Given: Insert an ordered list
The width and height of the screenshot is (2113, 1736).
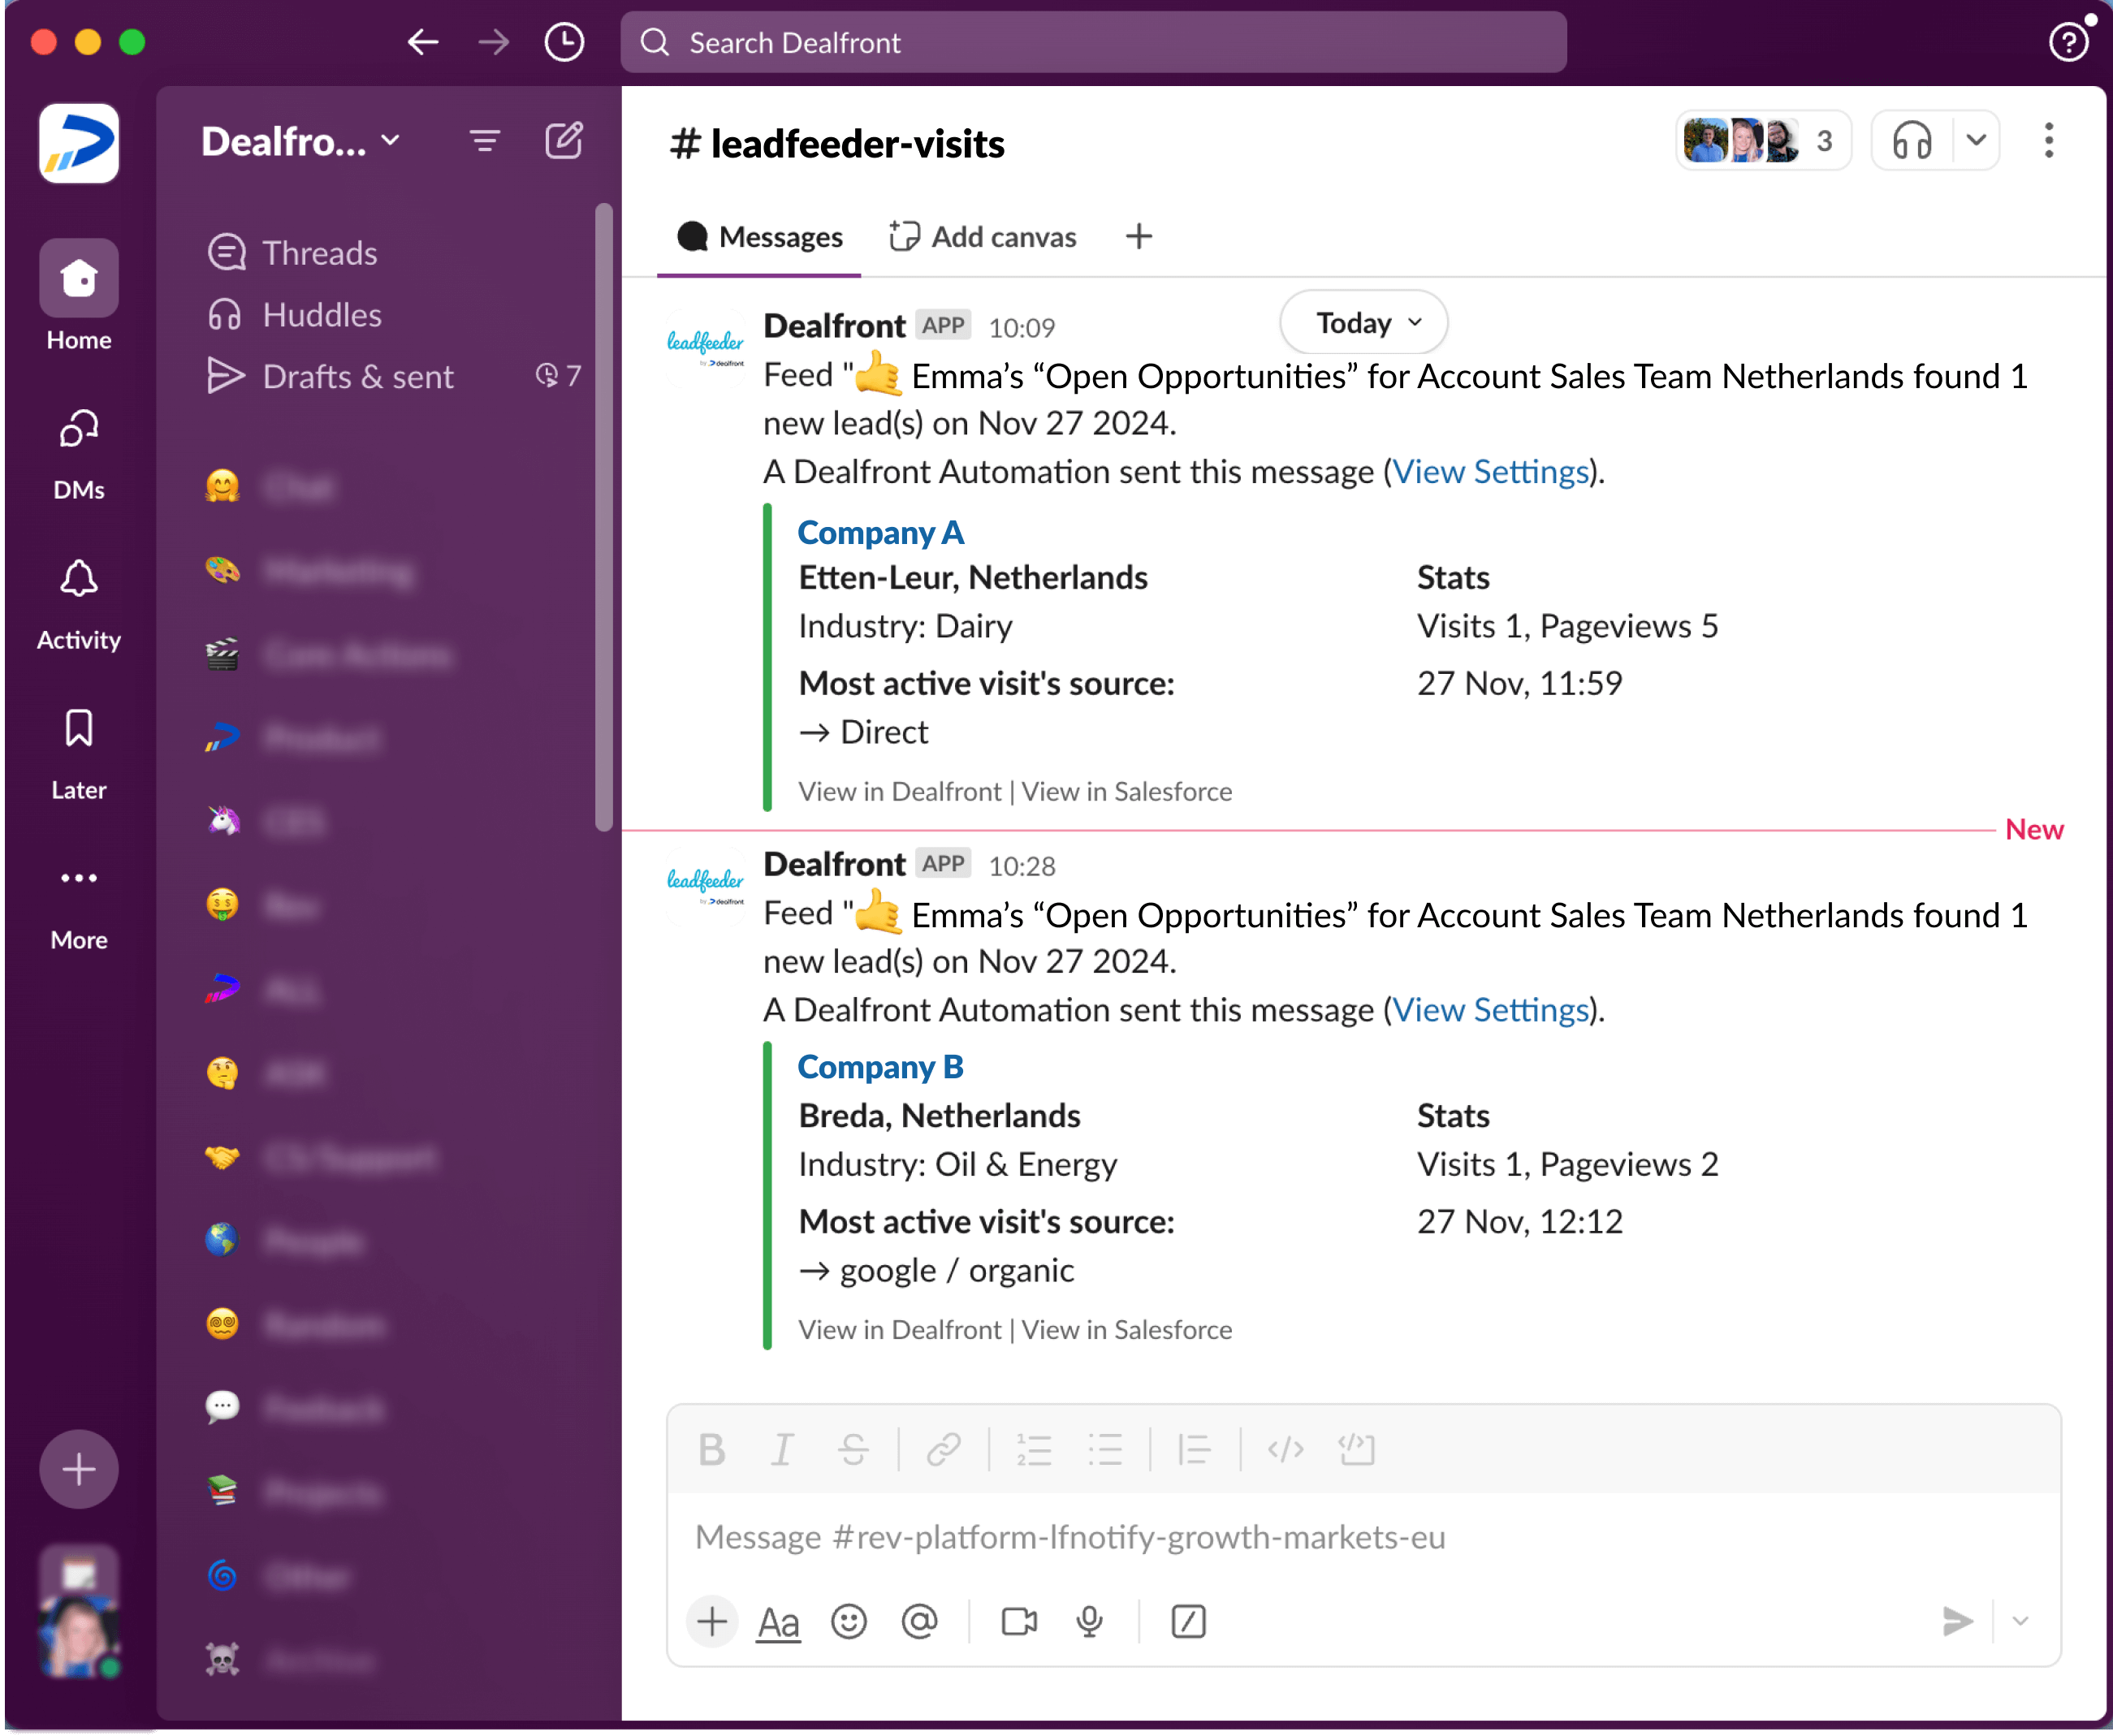Looking at the screenshot, I should pos(1032,1450).
